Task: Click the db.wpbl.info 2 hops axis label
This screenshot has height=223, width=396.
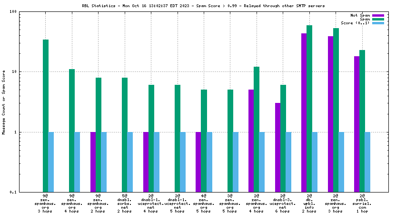Action: coord(309,203)
